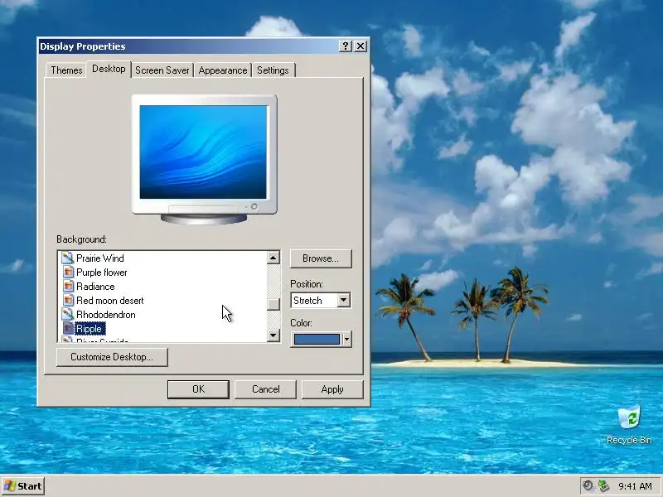Click the monitor wallpaper preview
This screenshot has height=497, width=663.
203,152
